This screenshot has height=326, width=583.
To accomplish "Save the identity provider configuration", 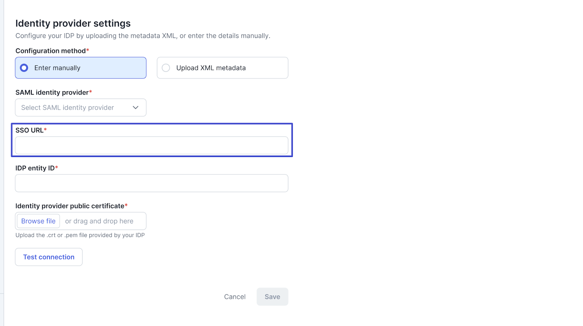I will pos(272,297).
